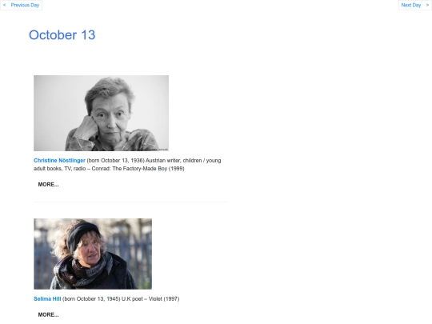The image size is (432, 324).
Task: Open Selima Hill's color photo
Action: coord(93,254)
